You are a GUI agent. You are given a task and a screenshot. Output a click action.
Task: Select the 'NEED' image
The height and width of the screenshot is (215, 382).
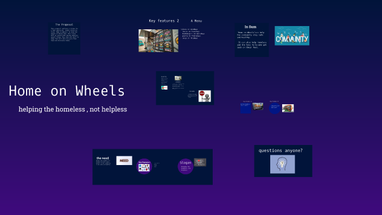click(124, 161)
